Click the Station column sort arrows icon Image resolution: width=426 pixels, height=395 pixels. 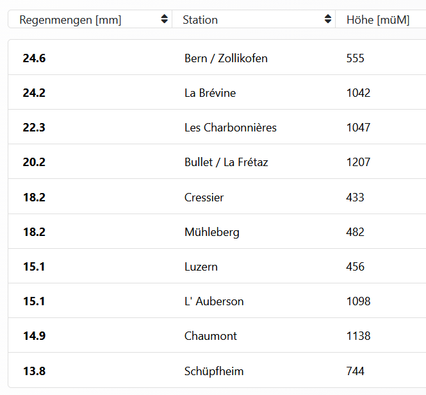tap(328, 19)
